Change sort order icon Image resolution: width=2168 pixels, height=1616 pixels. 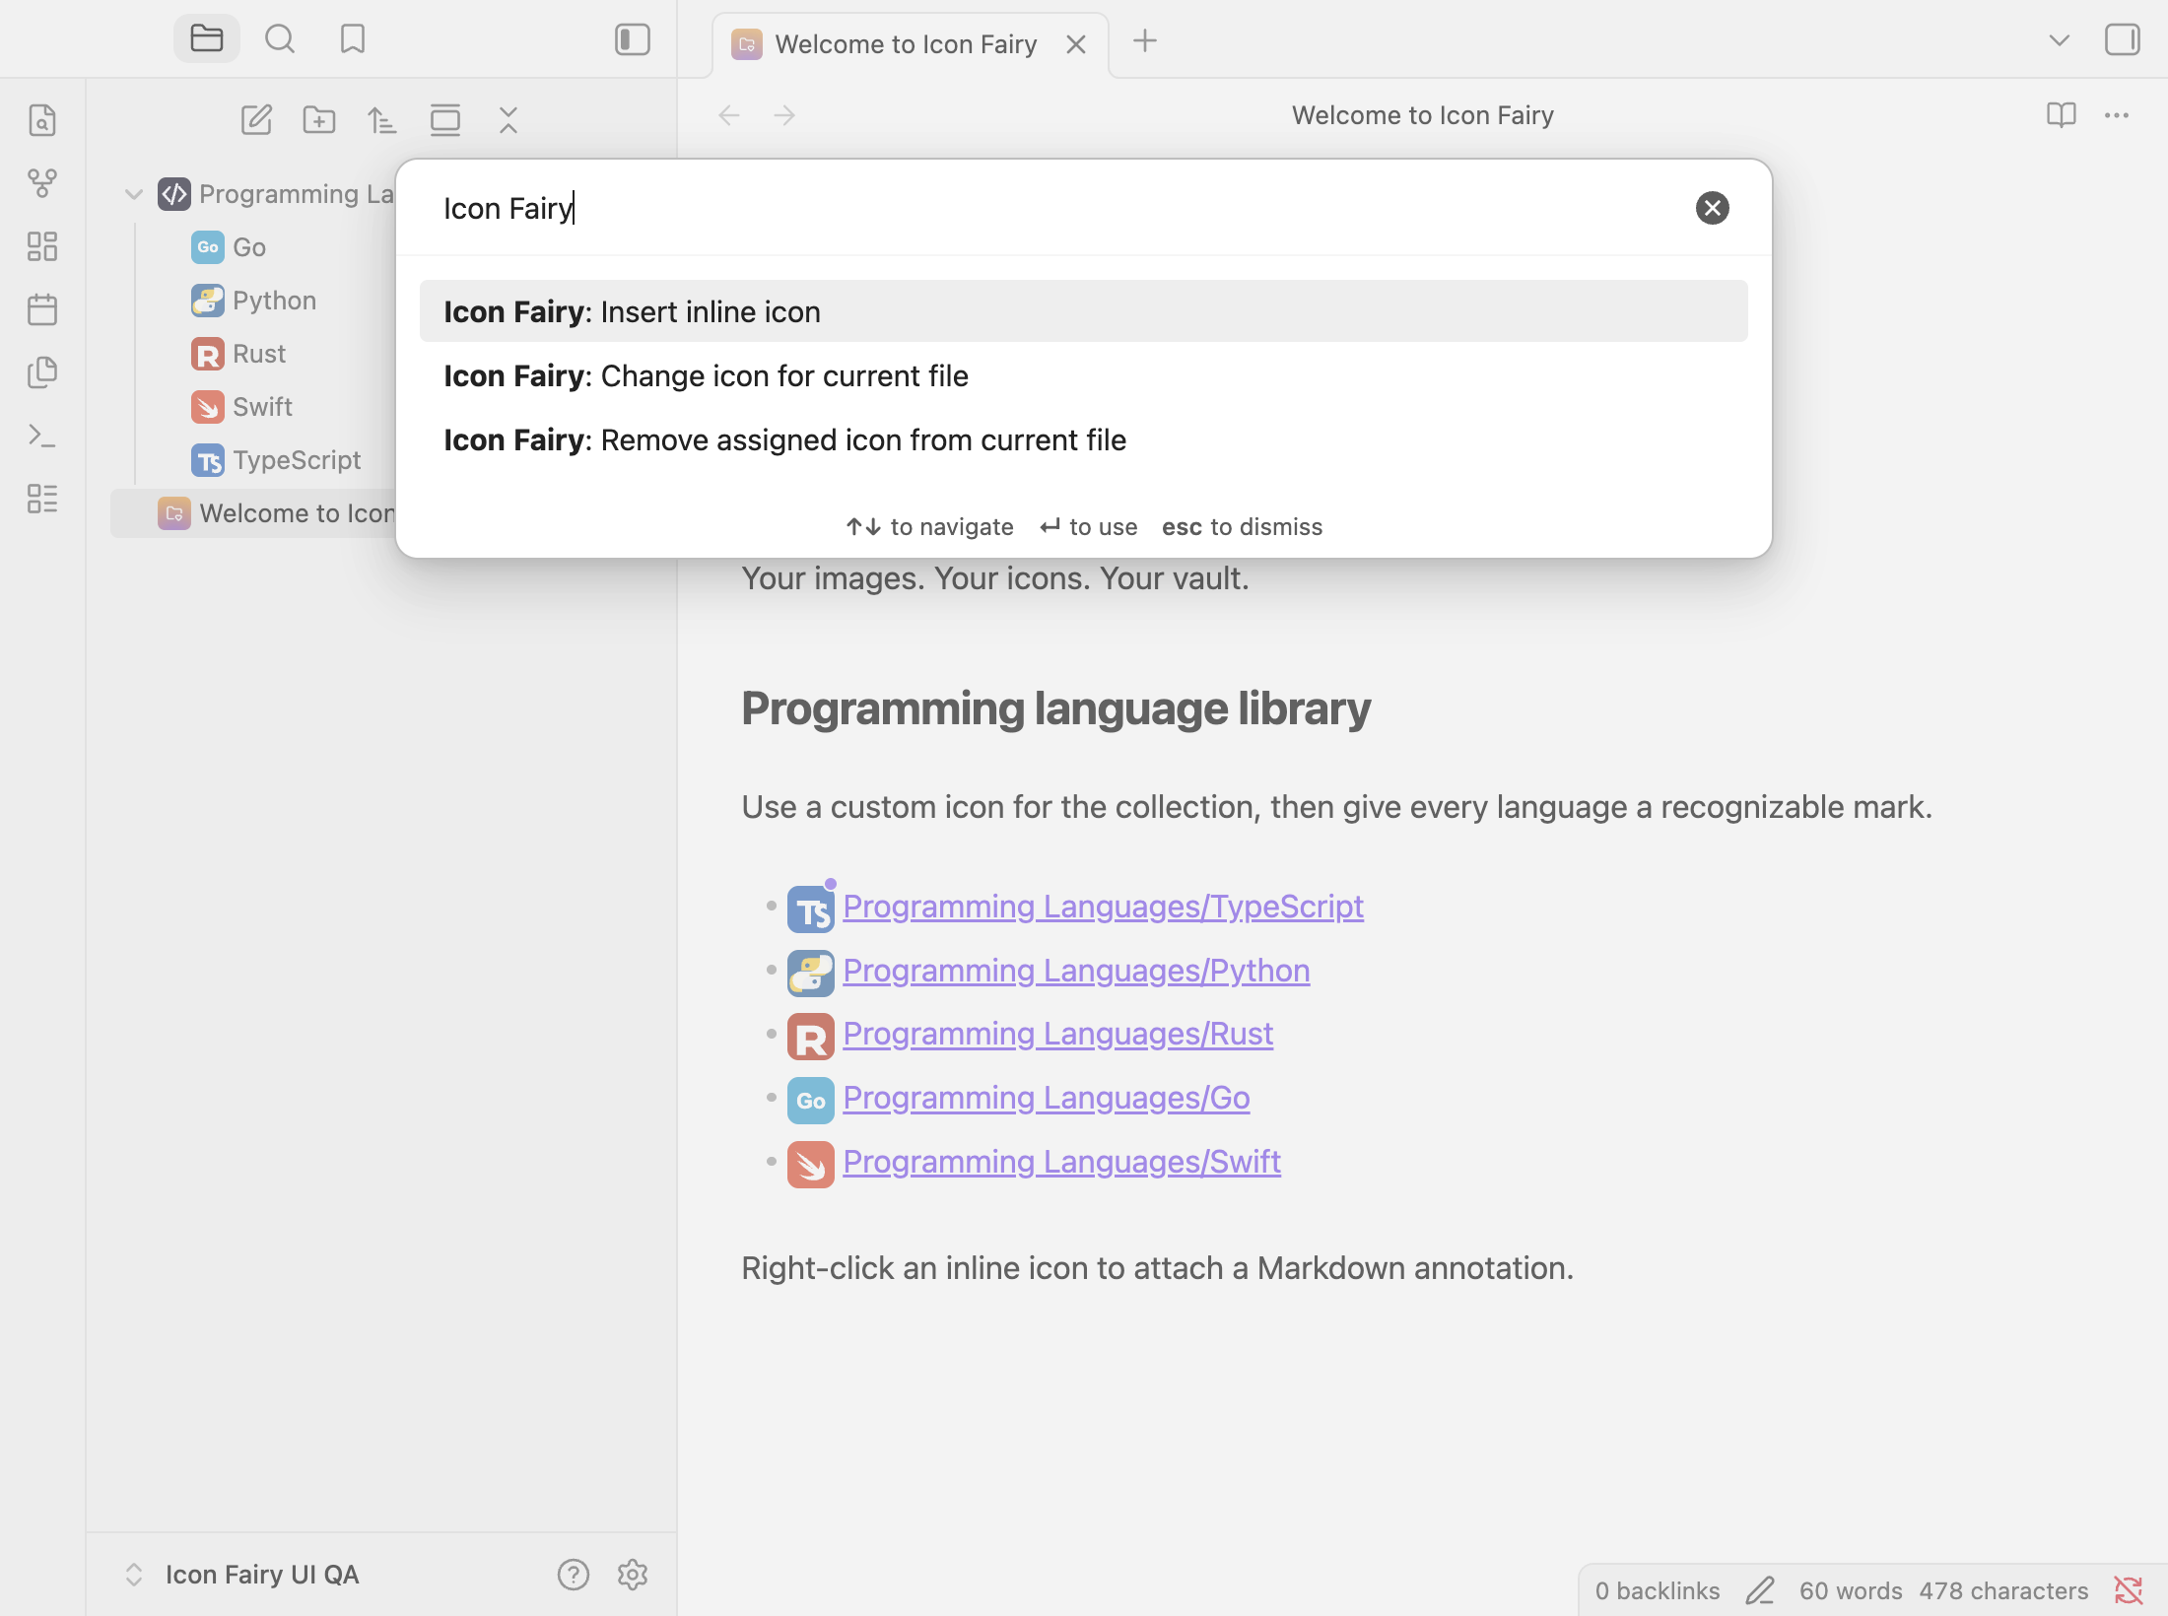coord(382,120)
